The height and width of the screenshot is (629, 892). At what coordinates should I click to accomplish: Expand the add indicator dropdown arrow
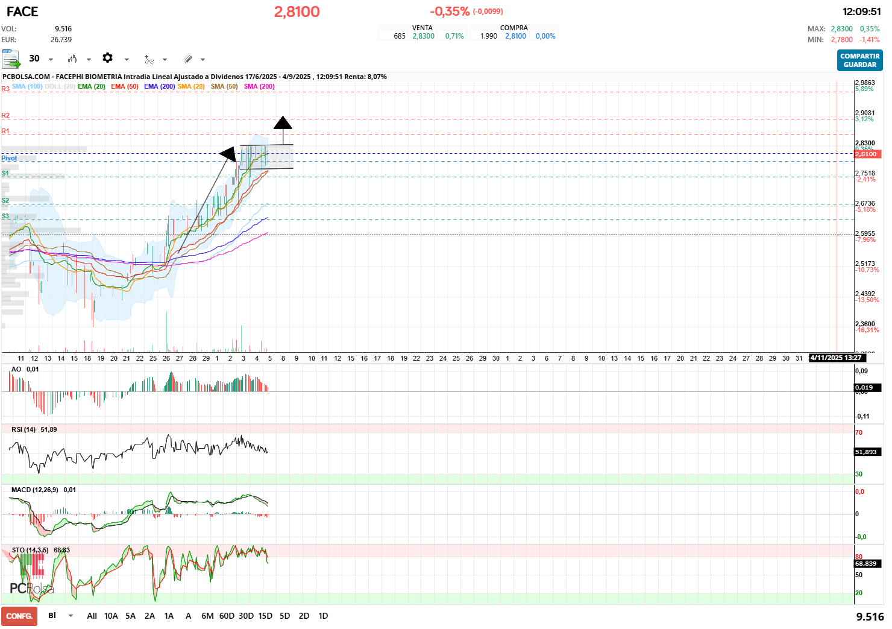click(165, 60)
